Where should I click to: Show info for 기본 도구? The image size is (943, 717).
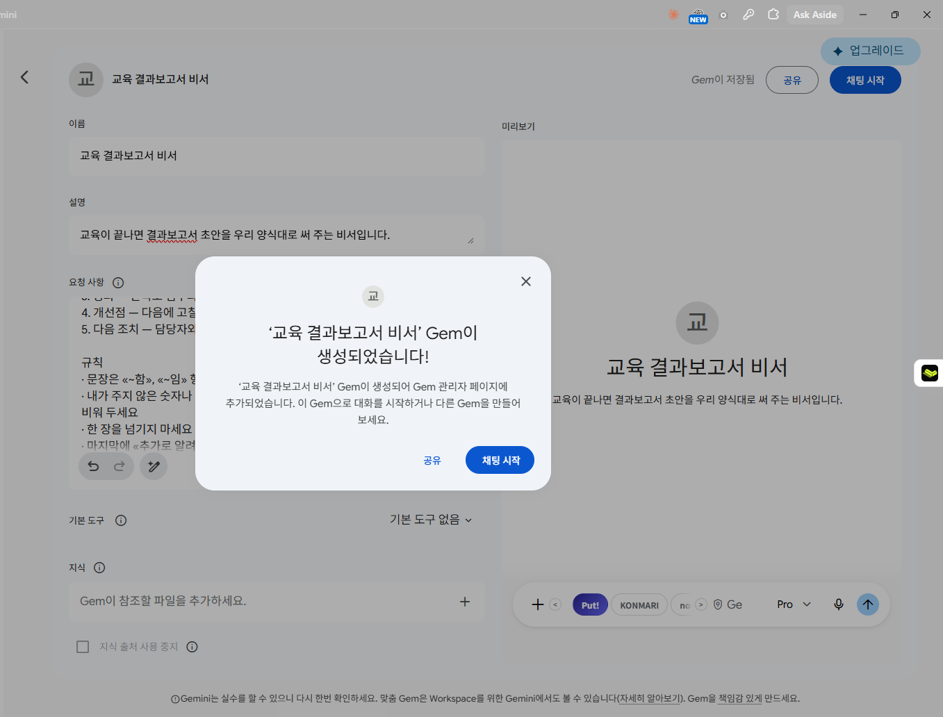point(121,520)
